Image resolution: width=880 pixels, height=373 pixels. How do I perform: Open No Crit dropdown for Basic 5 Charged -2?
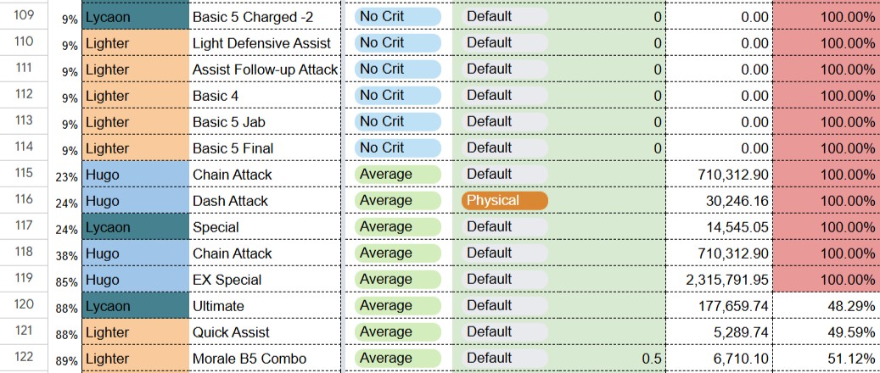click(397, 17)
